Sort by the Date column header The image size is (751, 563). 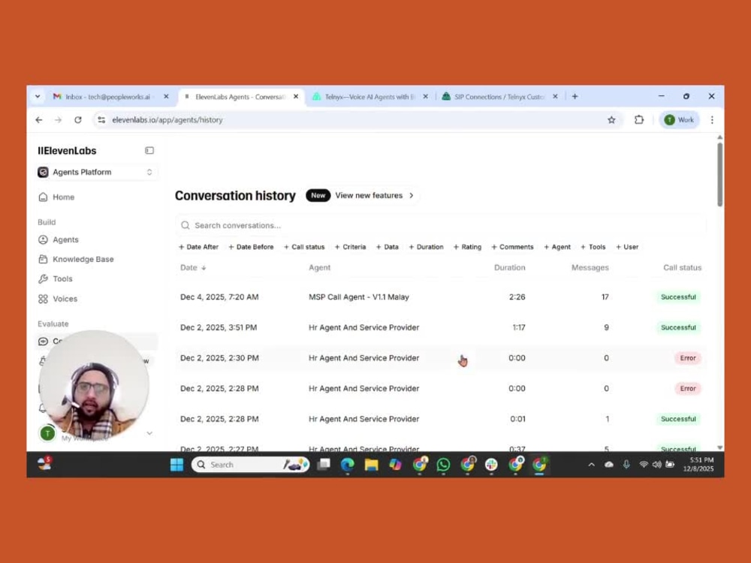193,268
